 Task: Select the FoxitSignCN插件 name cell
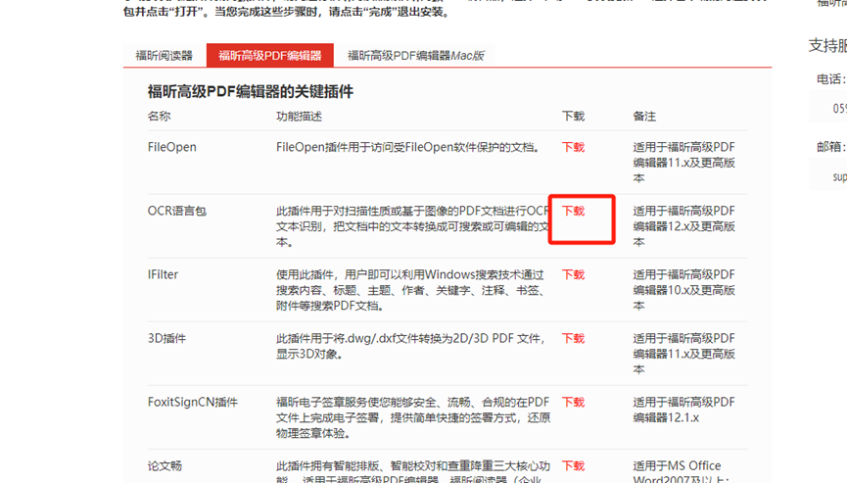coord(192,402)
